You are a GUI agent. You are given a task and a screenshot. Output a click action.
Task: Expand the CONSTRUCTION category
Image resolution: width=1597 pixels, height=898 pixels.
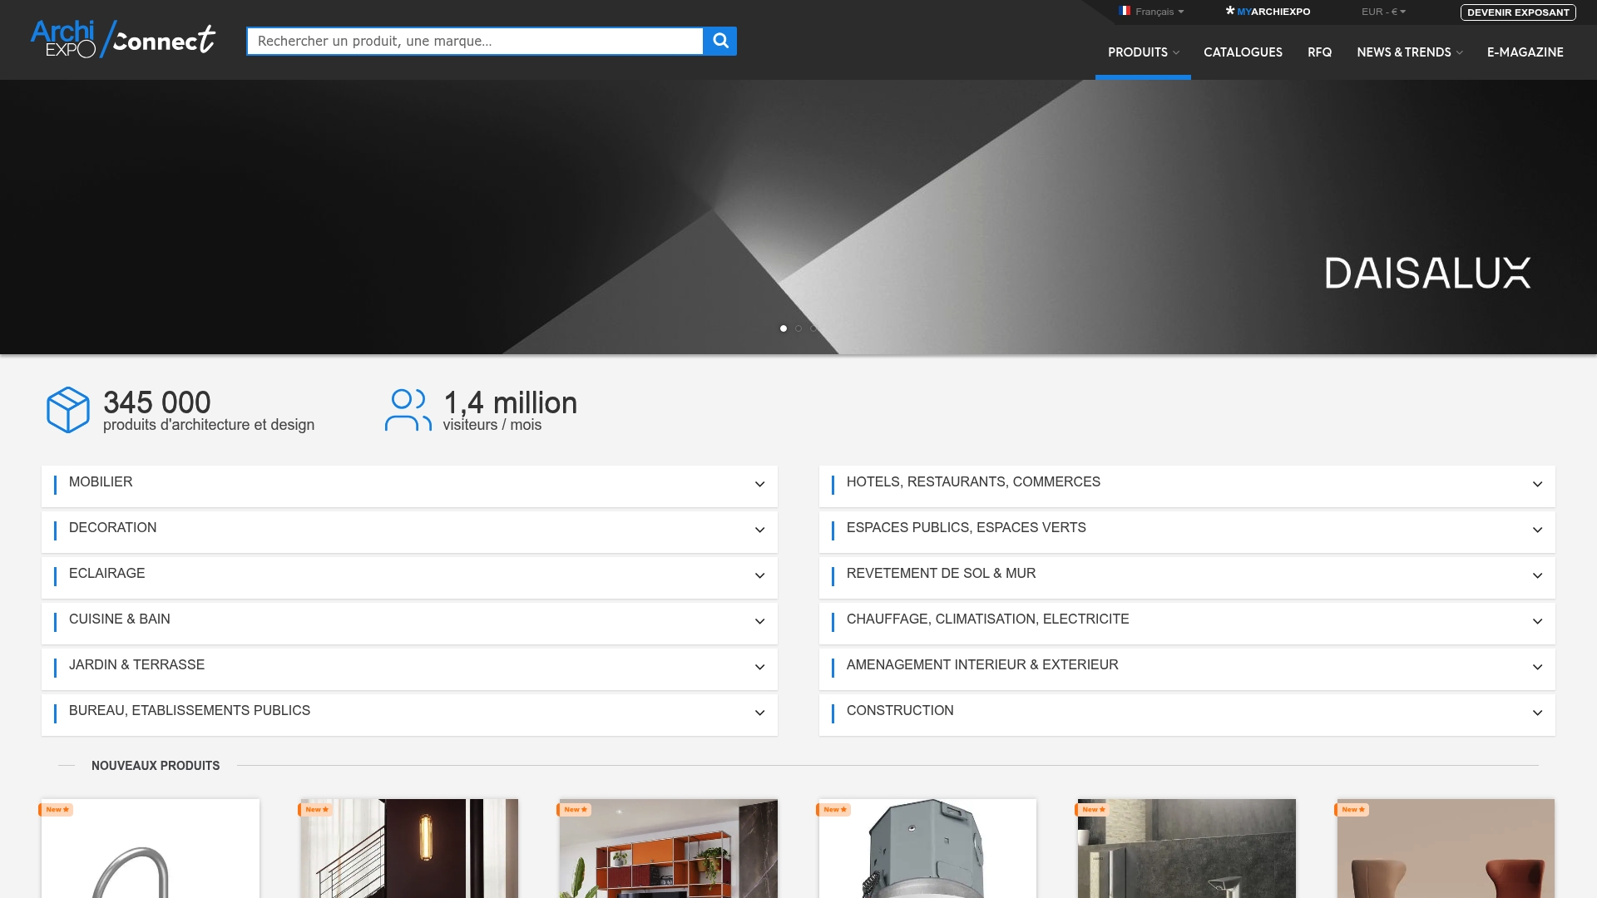coord(1187,714)
